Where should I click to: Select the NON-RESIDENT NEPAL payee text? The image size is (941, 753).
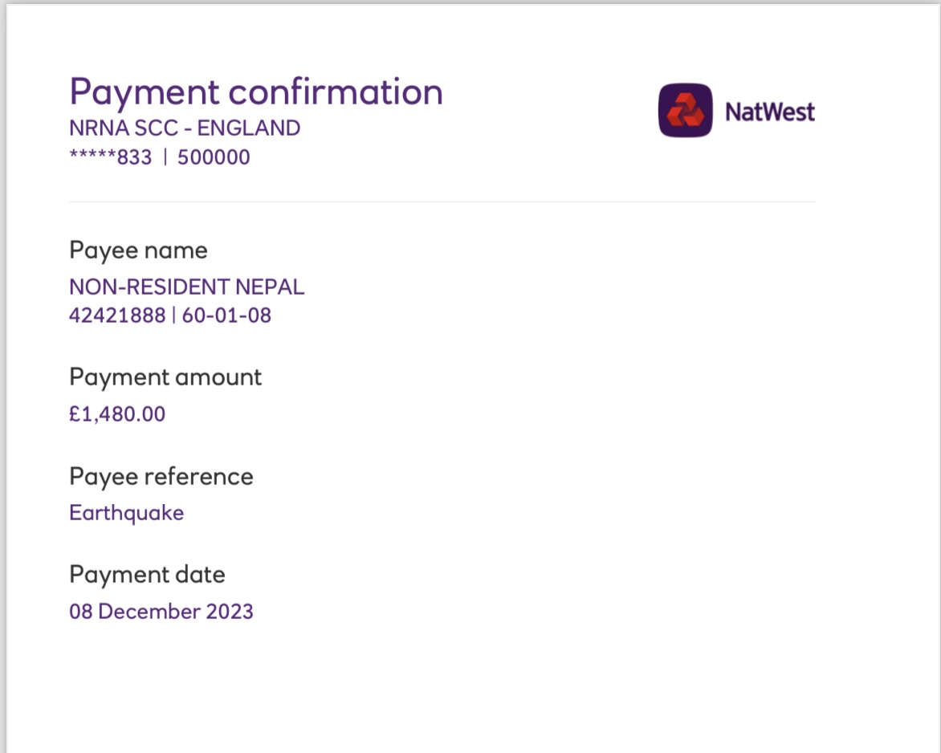(x=186, y=287)
